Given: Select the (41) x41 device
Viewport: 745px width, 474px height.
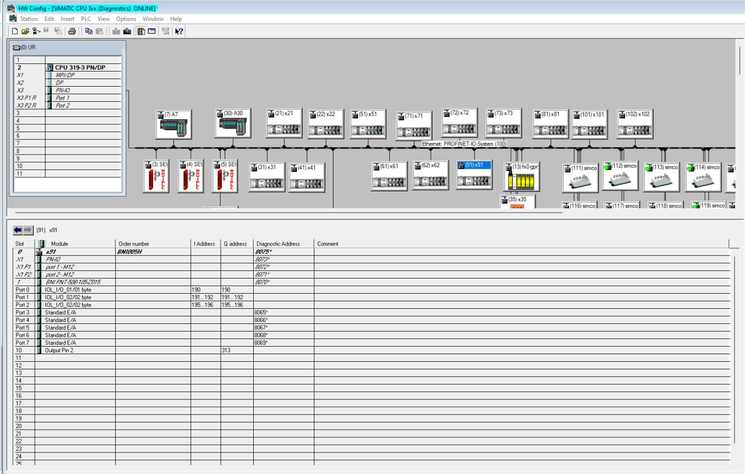Looking at the screenshot, I should point(307,177).
